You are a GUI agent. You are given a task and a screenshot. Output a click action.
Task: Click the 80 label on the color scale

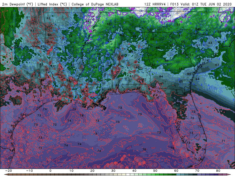click(218, 171)
